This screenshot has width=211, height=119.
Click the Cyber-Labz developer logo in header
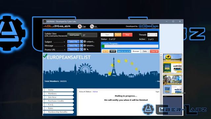click(148, 26)
